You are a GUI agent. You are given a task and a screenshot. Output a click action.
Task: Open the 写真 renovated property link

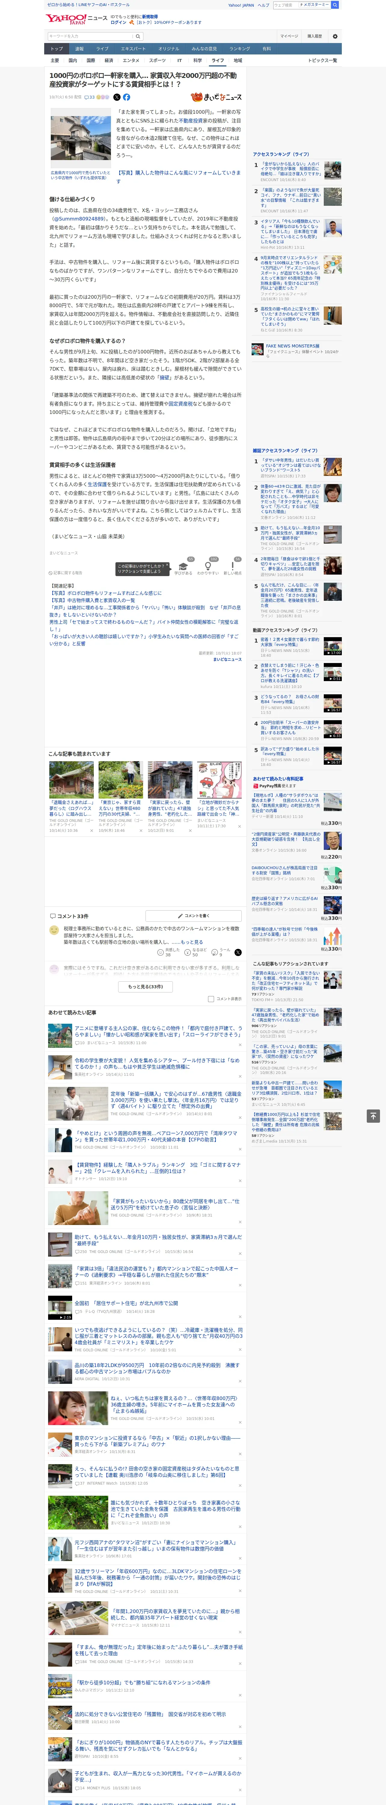click(178, 177)
